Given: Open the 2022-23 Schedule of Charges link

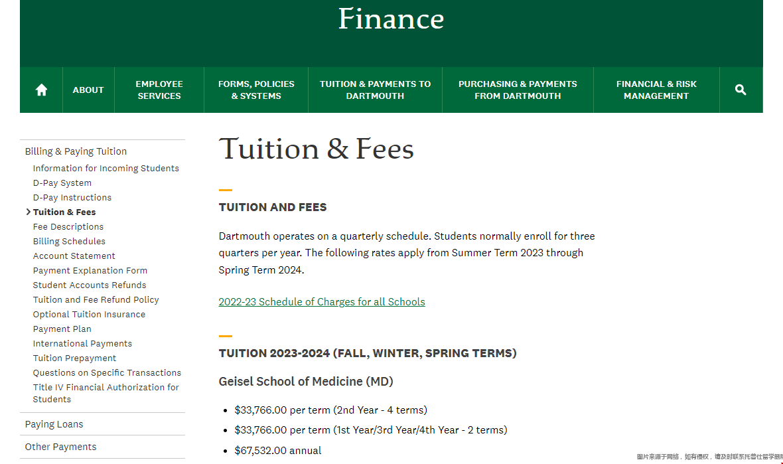Looking at the screenshot, I should pyautogui.click(x=322, y=301).
